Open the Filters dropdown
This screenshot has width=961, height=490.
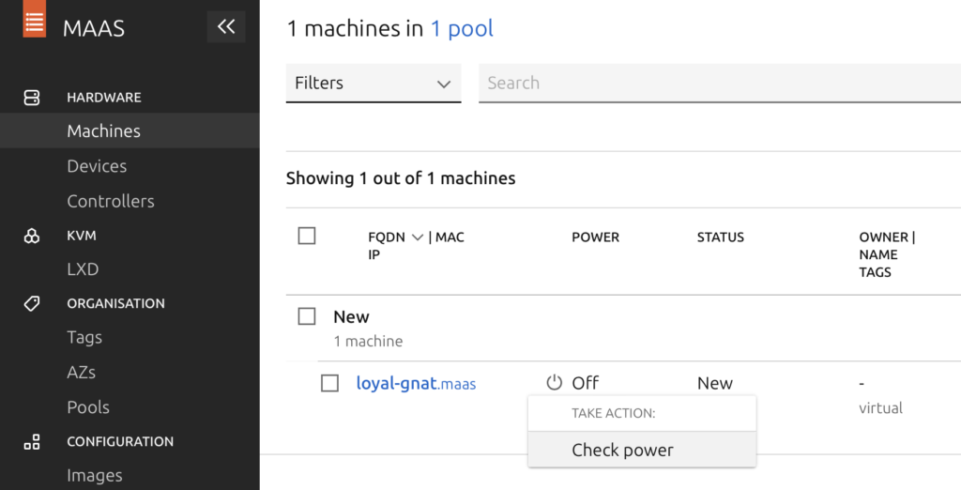374,83
